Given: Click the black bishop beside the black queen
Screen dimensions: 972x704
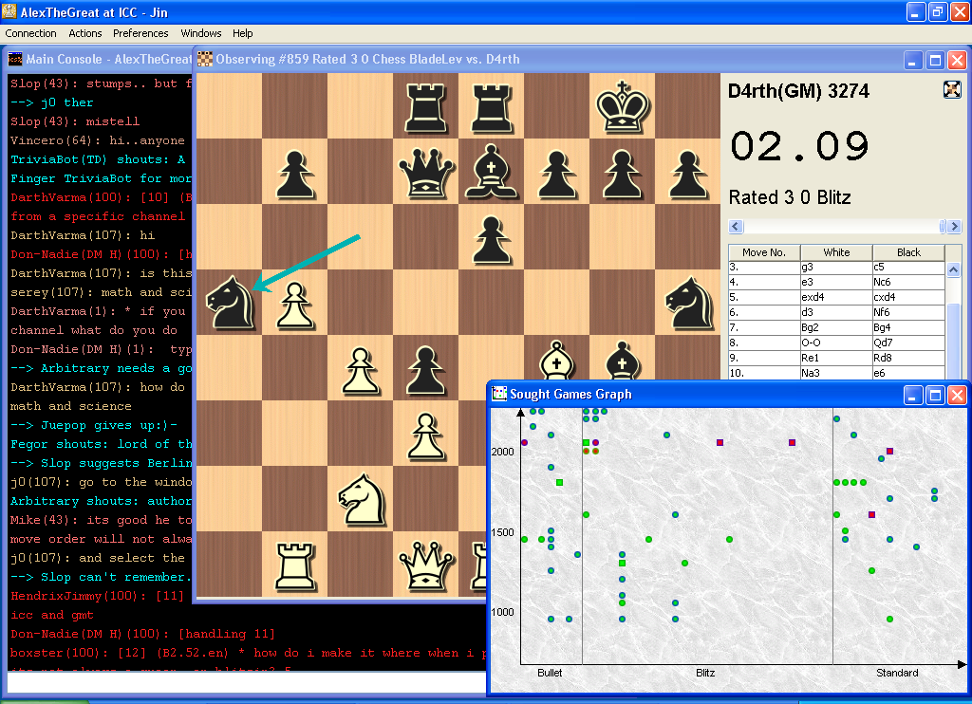Looking at the screenshot, I should 491,173.
